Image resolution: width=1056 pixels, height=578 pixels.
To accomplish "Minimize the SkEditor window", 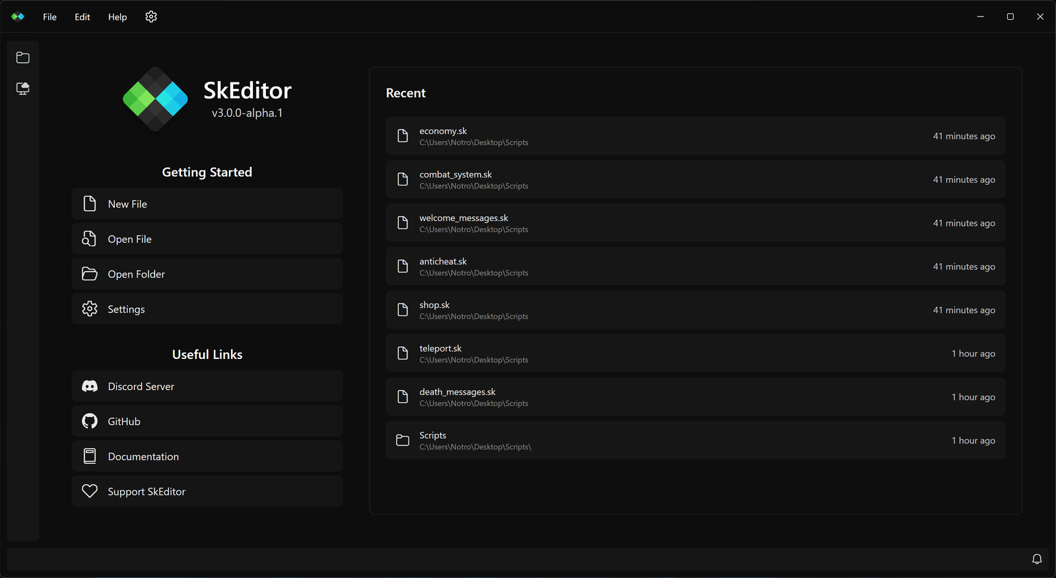I will click(980, 16).
